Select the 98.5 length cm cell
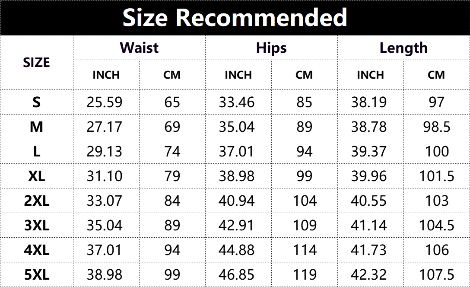 [437, 127]
